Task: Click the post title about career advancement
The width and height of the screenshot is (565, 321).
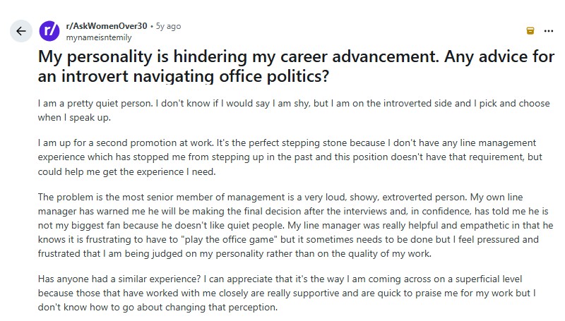Action: tap(296, 66)
